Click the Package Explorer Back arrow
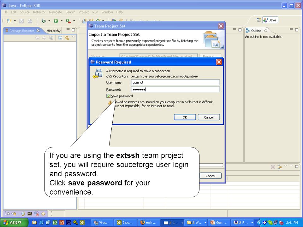The height and width of the screenshot is (227, 303). point(37,38)
